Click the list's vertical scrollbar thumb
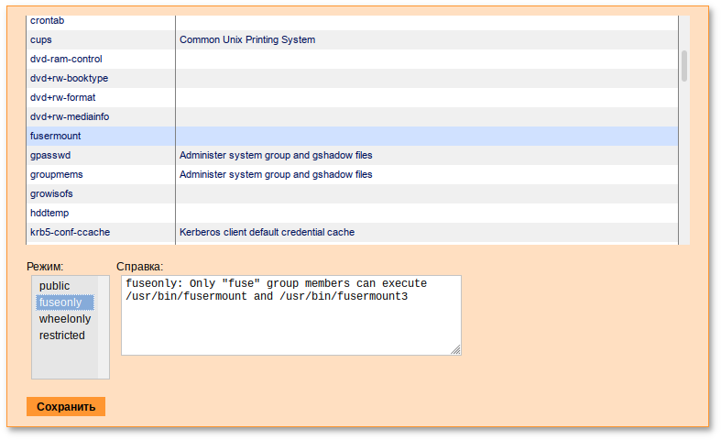The width and height of the screenshot is (721, 440). click(x=683, y=66)
